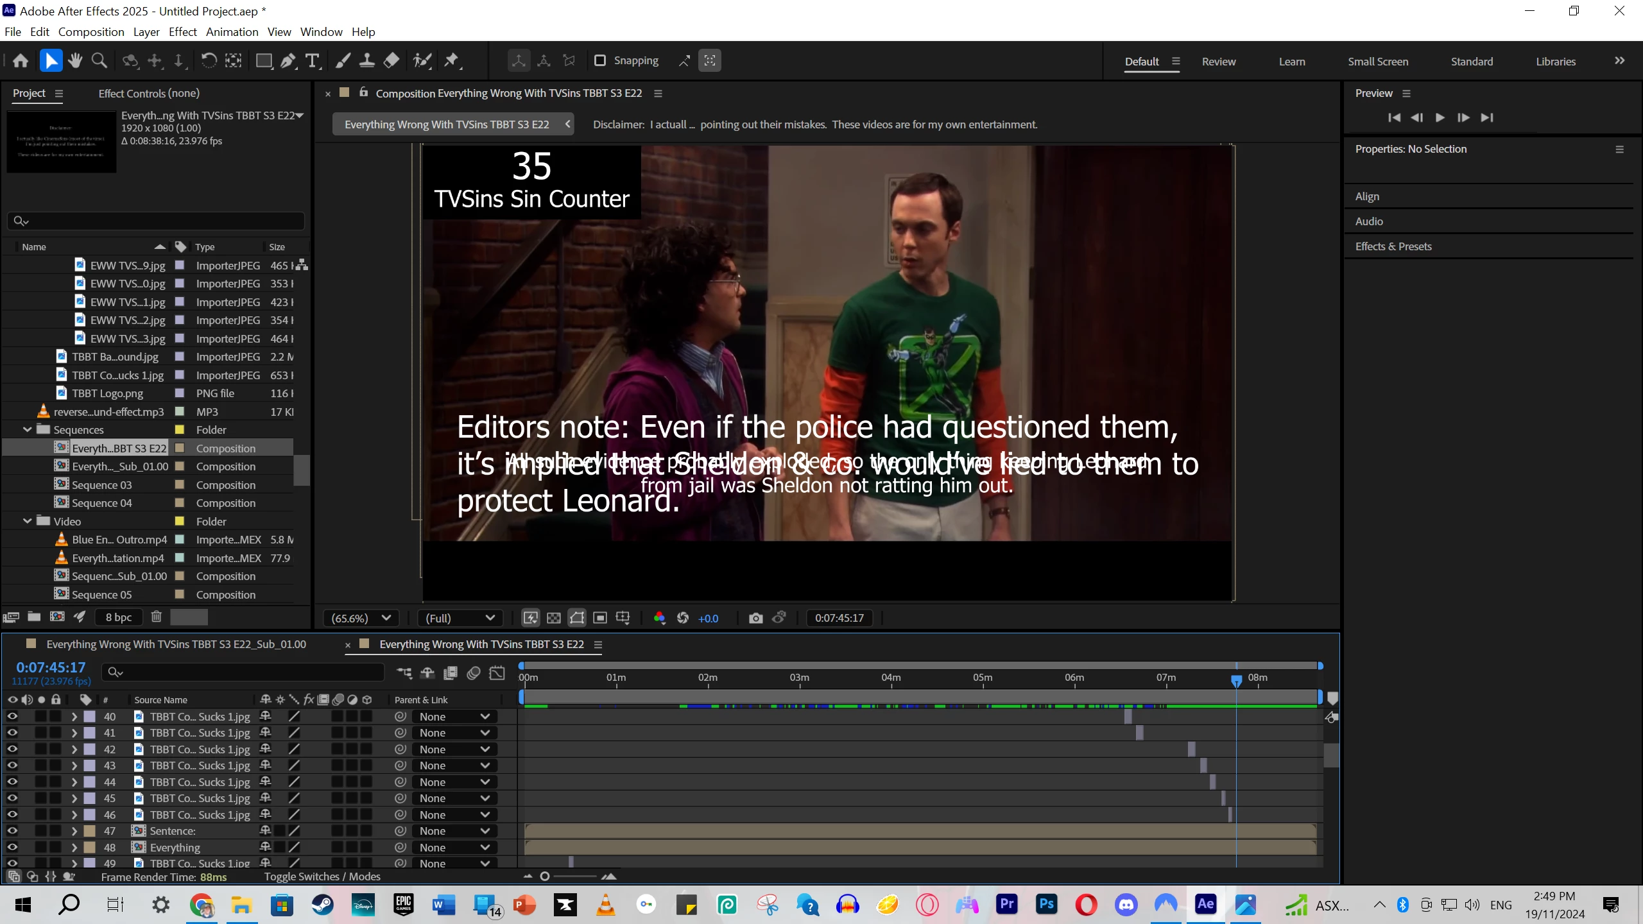
Task: Open layer 42 Parent None dropdown
Action: [x=454, y=749]
